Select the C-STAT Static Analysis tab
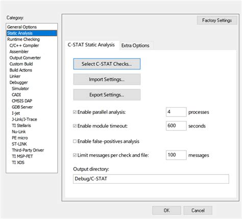Viewport: 242px width, 219px height. (91, 45)
